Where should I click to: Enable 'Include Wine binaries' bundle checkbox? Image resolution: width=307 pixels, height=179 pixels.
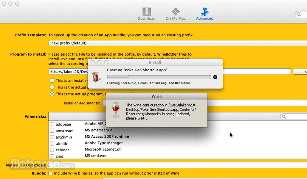tap(50, 173)
